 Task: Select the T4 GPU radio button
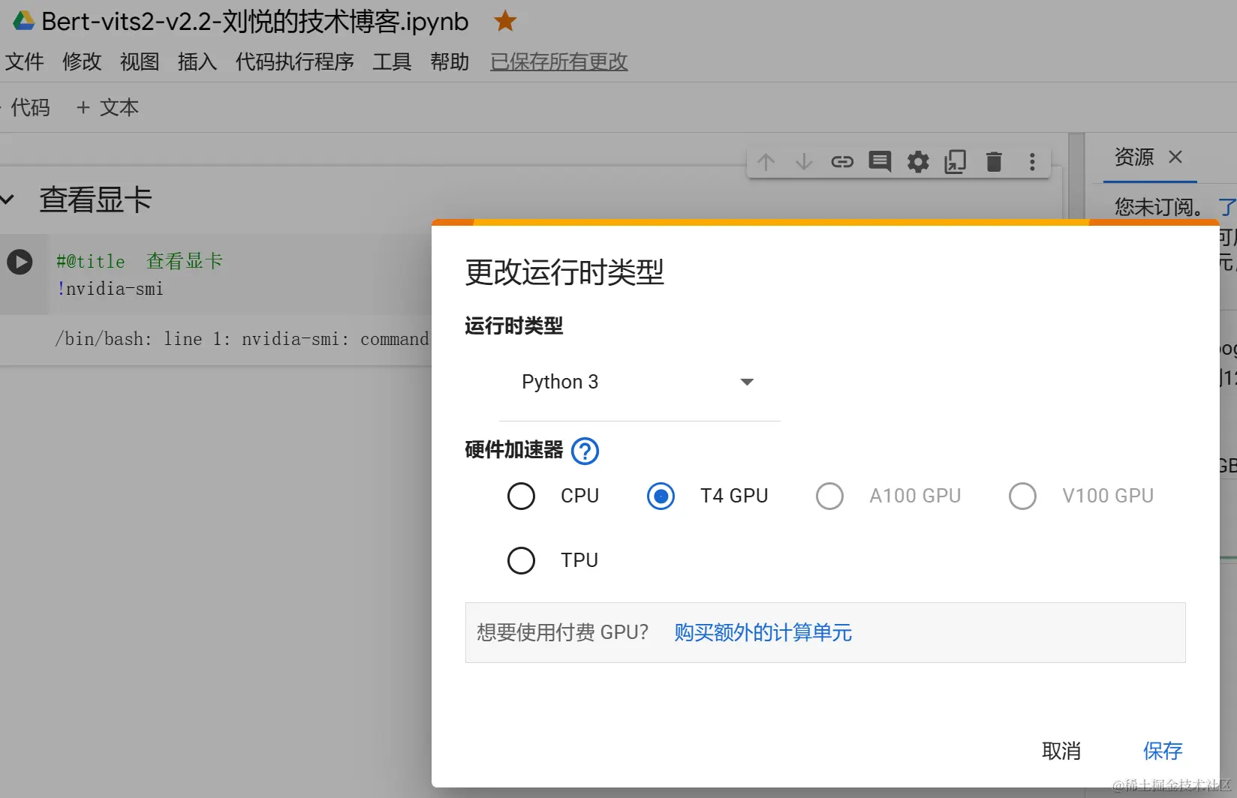point(661,496)
